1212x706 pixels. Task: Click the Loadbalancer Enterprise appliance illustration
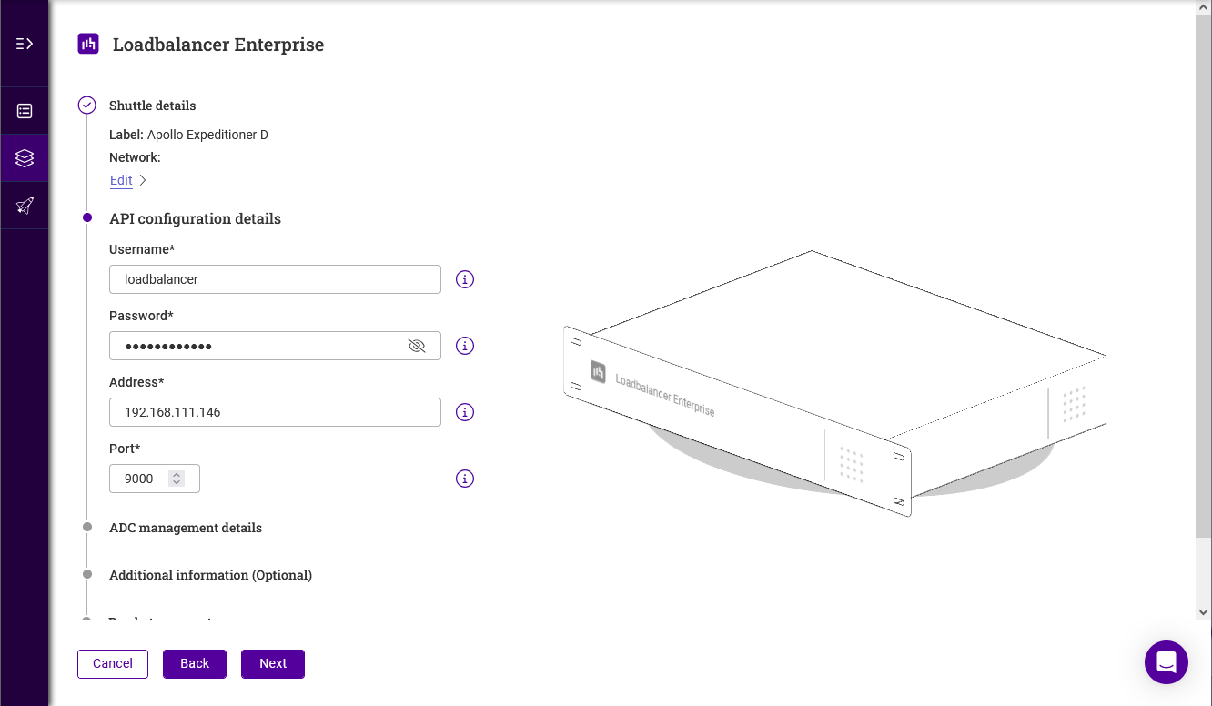pos(834,384)
